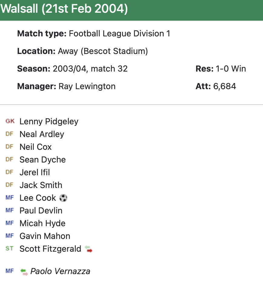Image resolution: width=263 pixels, height=282 pixels.
Task: Click on Jerel Ifil's name
Action: pos(35,173)
